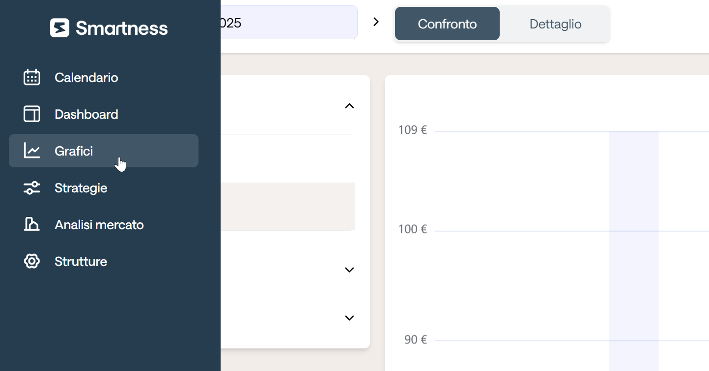Switch to the Confronto view

(x=447, y=24)
